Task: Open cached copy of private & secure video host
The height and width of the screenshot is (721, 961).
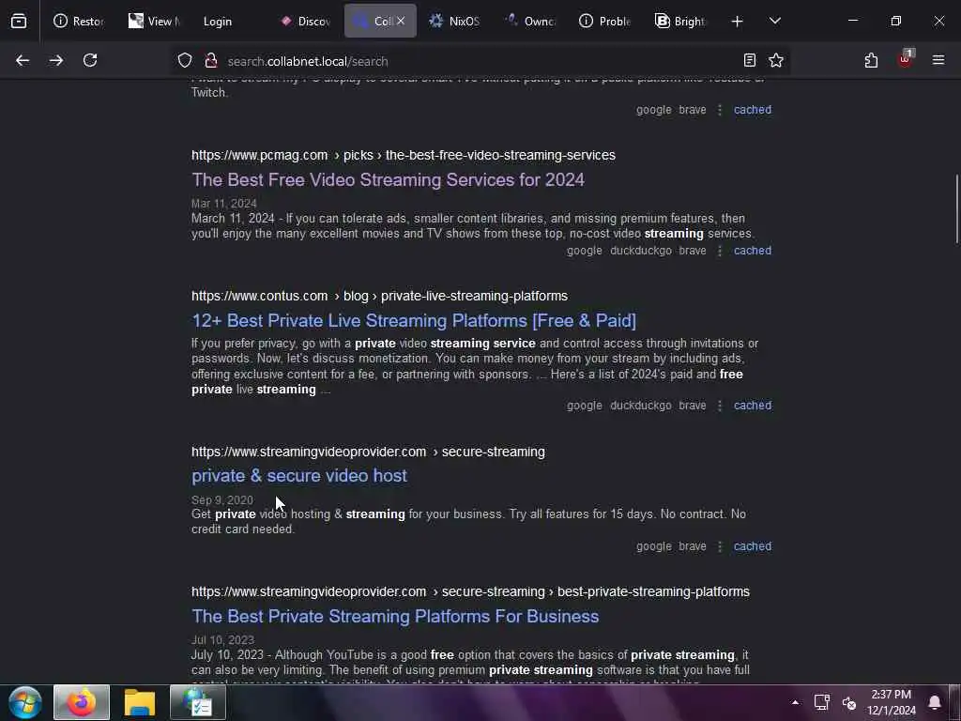Action: click(753, 546)
